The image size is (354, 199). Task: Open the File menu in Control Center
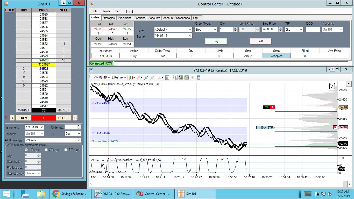coord(95,11)
